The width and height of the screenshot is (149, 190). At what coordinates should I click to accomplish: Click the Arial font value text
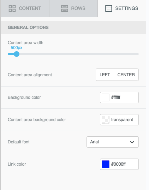94,142
